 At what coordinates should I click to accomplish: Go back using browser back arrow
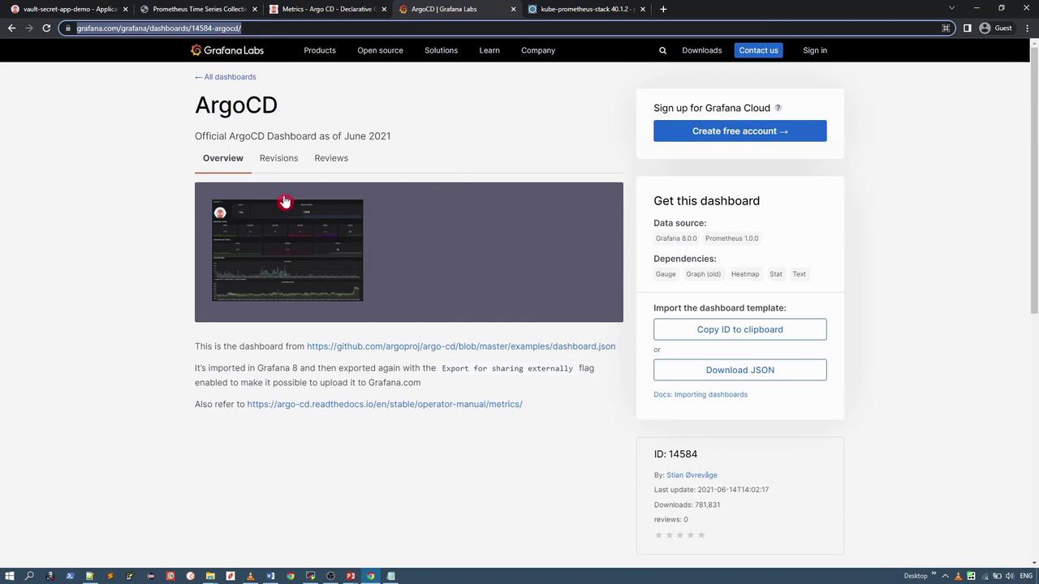[11, 28]
